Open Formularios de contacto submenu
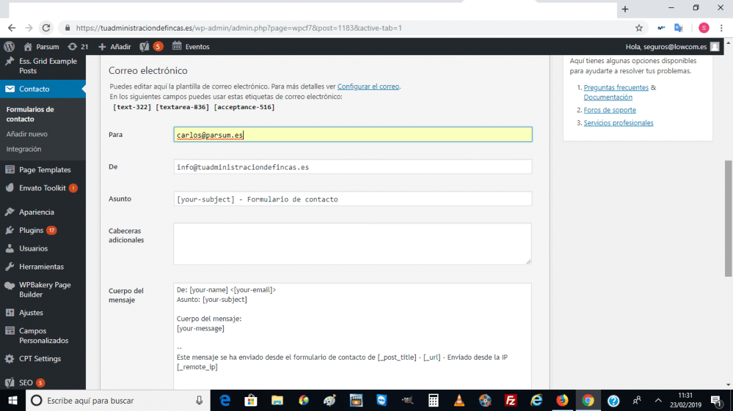The width and height of the screenshot is (733, 411). coord(30,114)
